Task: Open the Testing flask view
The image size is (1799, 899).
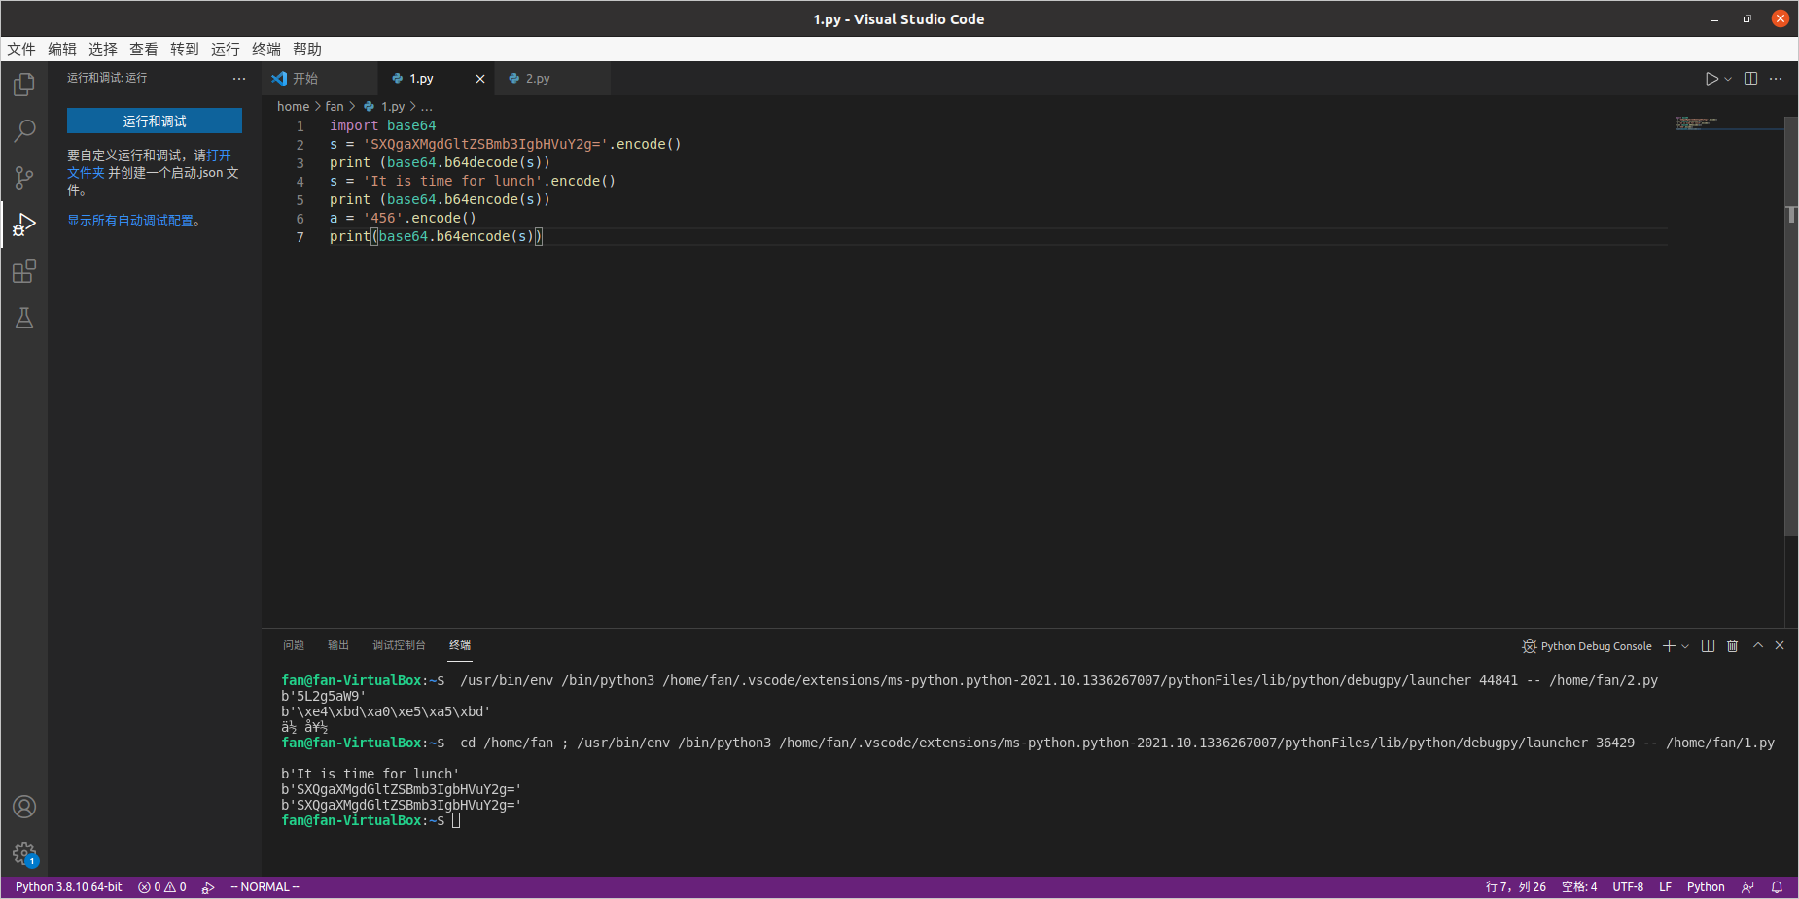Action: point(24,318)
